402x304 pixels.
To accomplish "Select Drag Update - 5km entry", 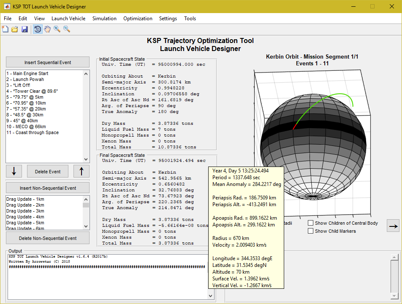I will [44, 223].
